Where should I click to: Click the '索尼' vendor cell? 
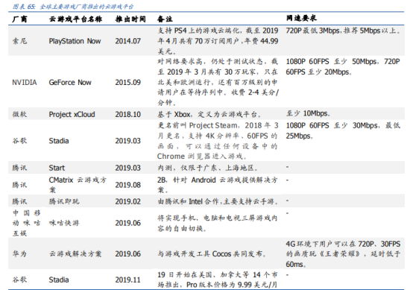coord(19,41)
